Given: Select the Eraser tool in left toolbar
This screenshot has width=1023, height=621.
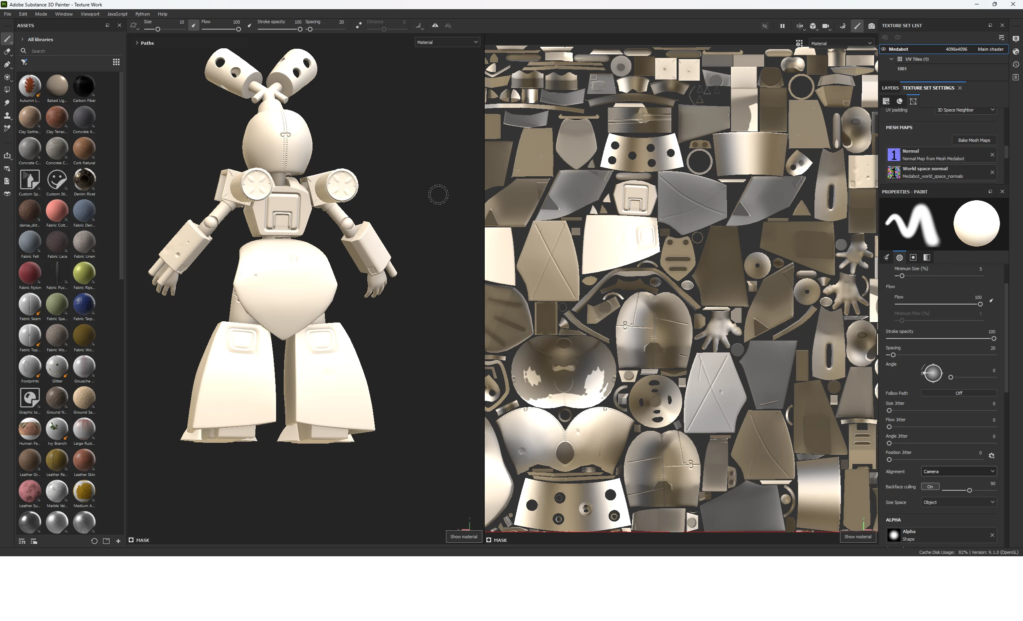Looking at the screenshot, I should [7, 52].
